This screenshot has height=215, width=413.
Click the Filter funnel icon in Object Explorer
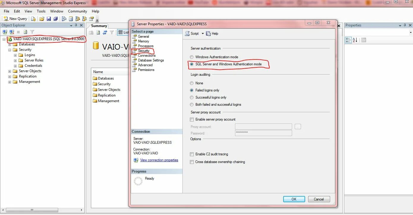coord(32,32)
